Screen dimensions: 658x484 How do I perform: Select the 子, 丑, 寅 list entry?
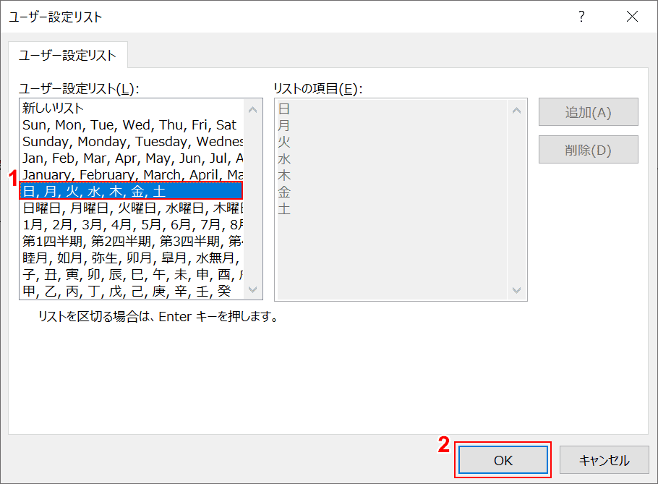pos(132,274)
